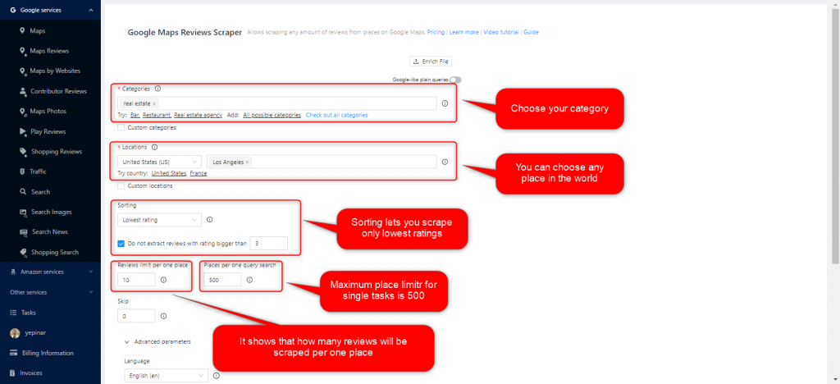Click the Maps pin icon in sidebar

tap(22, 31)
